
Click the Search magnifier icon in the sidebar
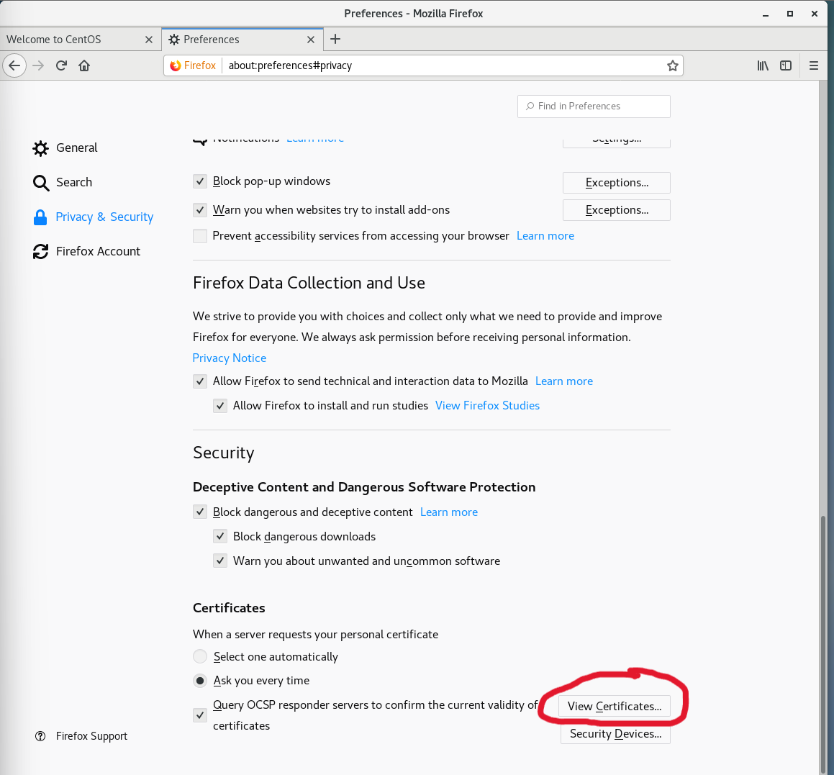click(x=40, y=183)
